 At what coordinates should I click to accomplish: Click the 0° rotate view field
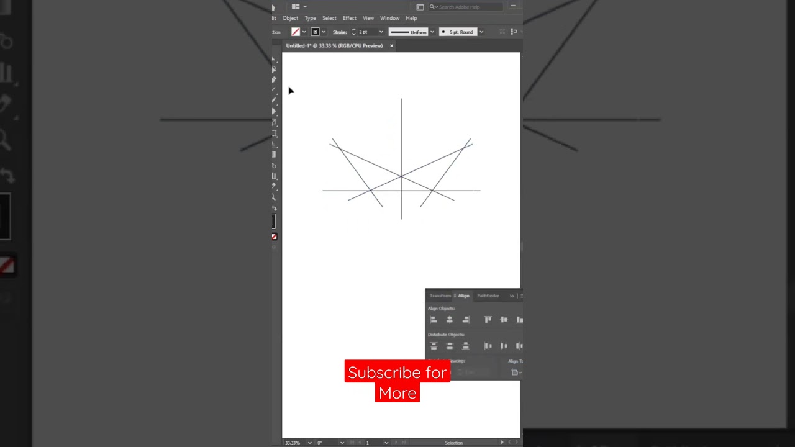327,443
